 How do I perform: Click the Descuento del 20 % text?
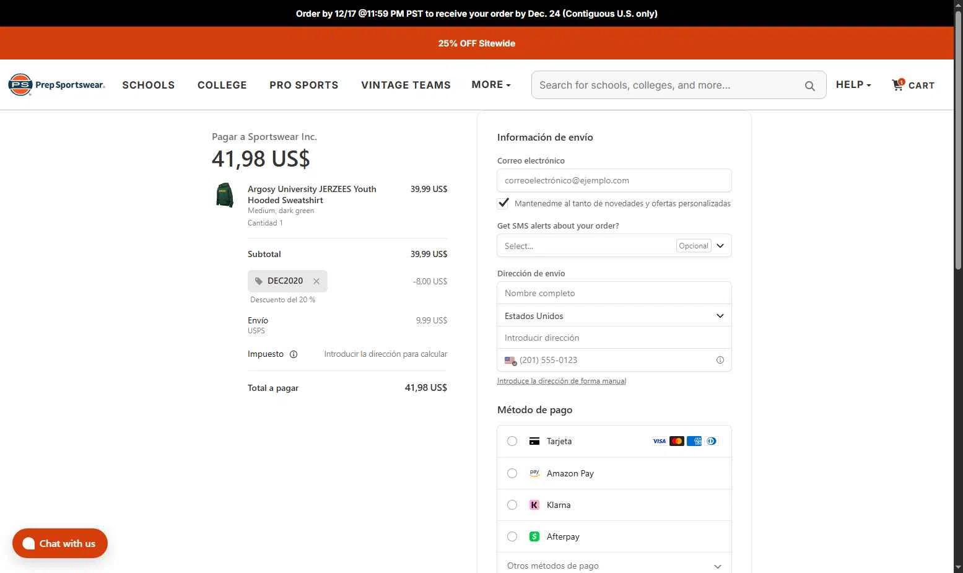(x=282, y=300)
